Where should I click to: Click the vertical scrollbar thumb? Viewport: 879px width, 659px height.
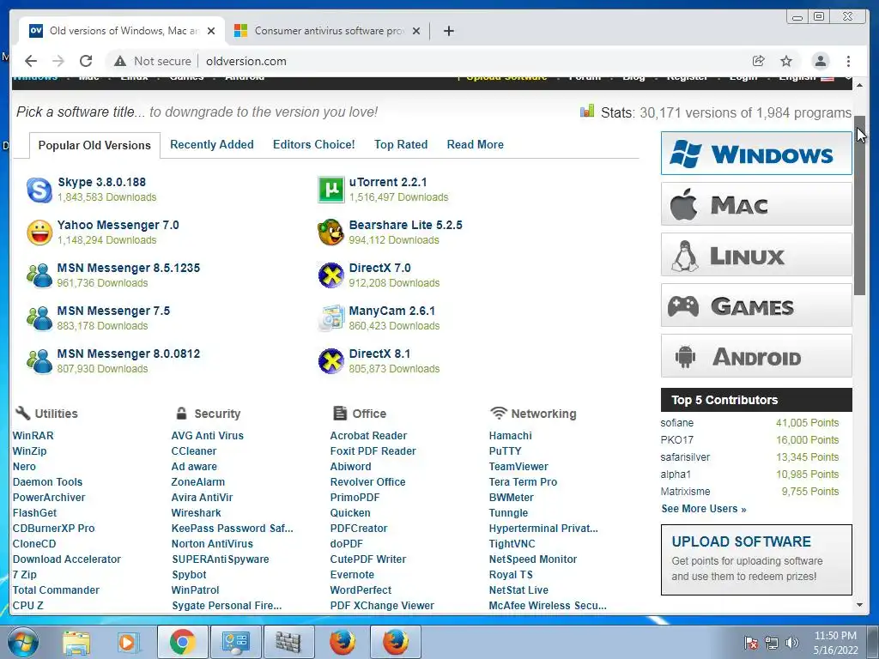point(859,205)
